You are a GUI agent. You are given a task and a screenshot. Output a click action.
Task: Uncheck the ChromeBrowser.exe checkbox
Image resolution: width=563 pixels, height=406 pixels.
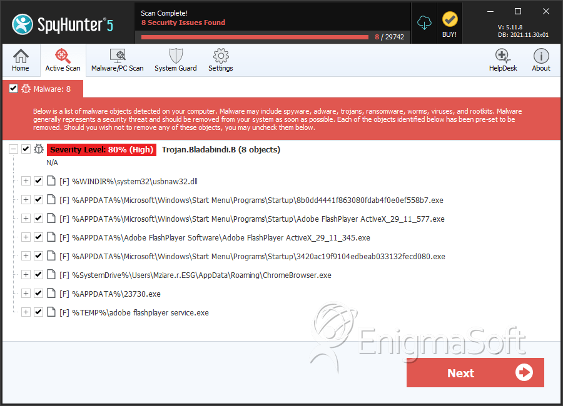coord(38,274)
